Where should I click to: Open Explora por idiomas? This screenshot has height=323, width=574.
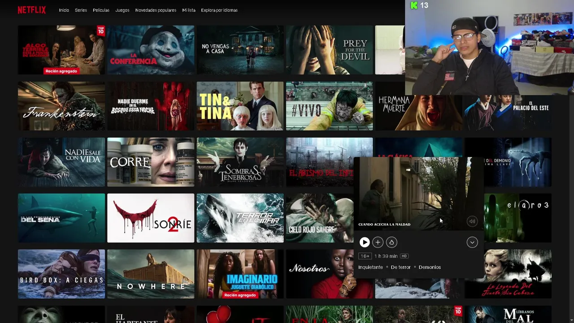(219, 10)
